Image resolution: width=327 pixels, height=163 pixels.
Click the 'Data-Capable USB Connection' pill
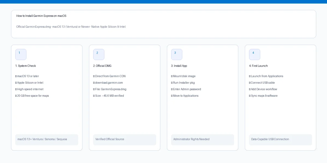[280, 140]
